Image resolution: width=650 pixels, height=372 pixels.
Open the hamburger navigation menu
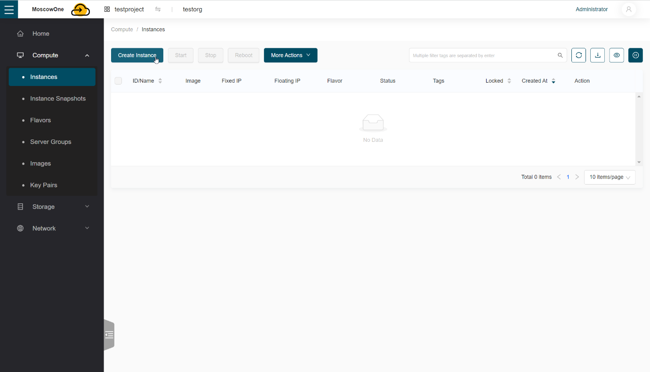coord(9,9)
